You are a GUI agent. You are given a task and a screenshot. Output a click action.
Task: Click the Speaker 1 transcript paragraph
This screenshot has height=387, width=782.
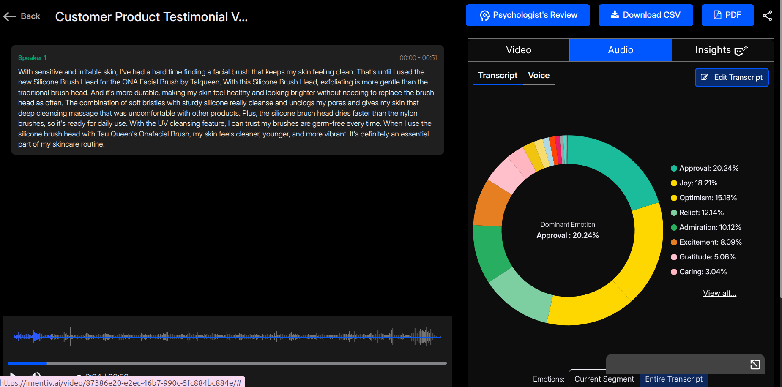(x=226, y=108)
